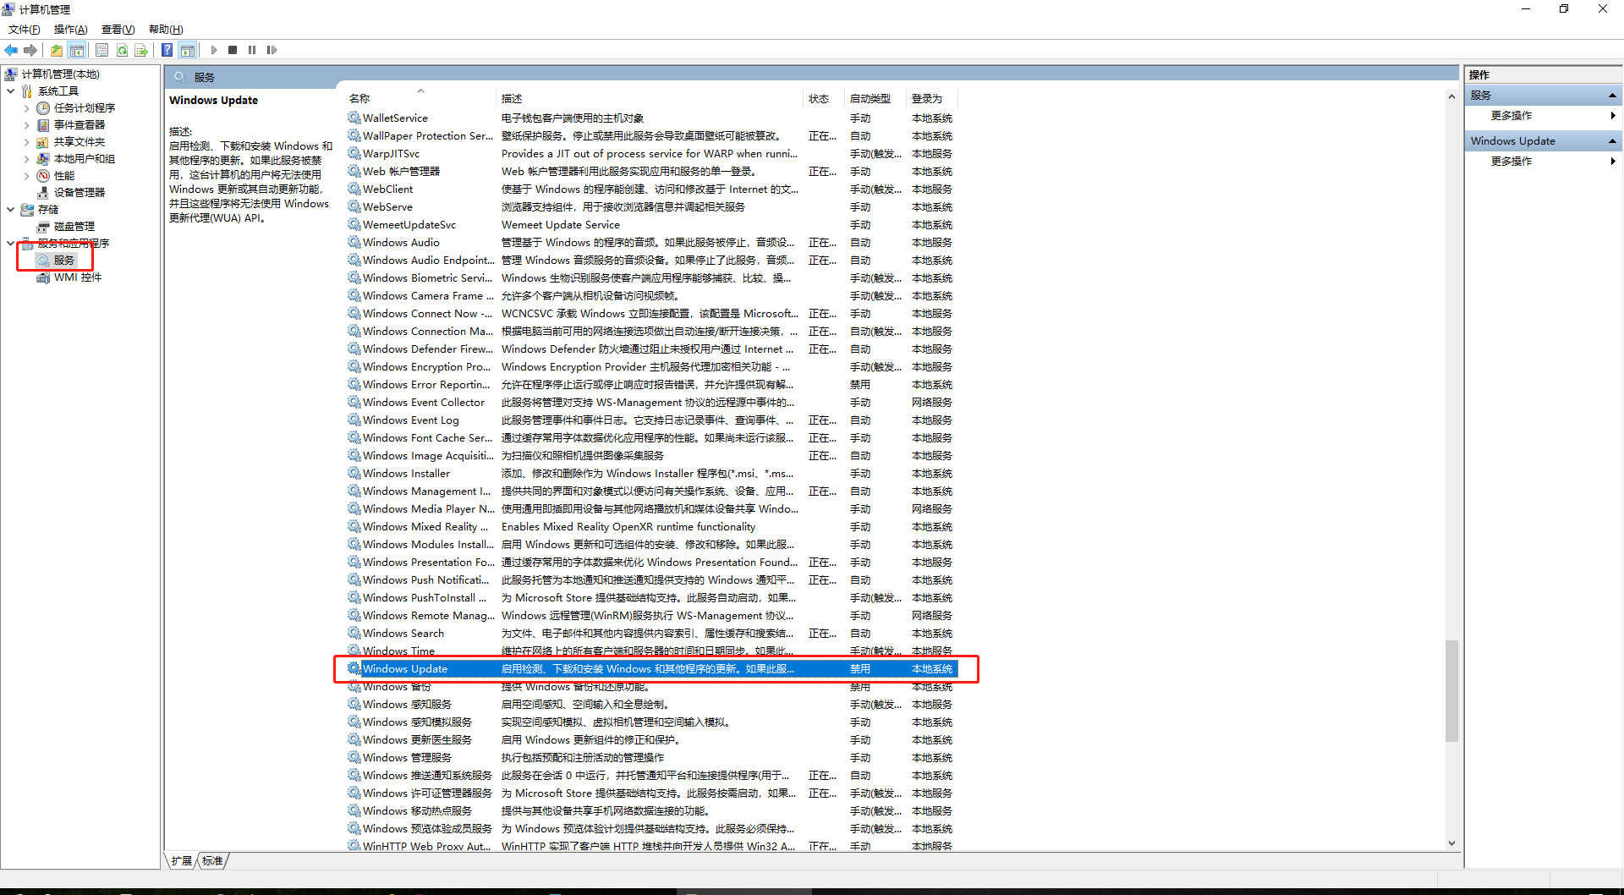Viewport: 1624px width, 895px height.
Task: Expand the 任务计划程序 tree node
Action: tap(26, 108)
